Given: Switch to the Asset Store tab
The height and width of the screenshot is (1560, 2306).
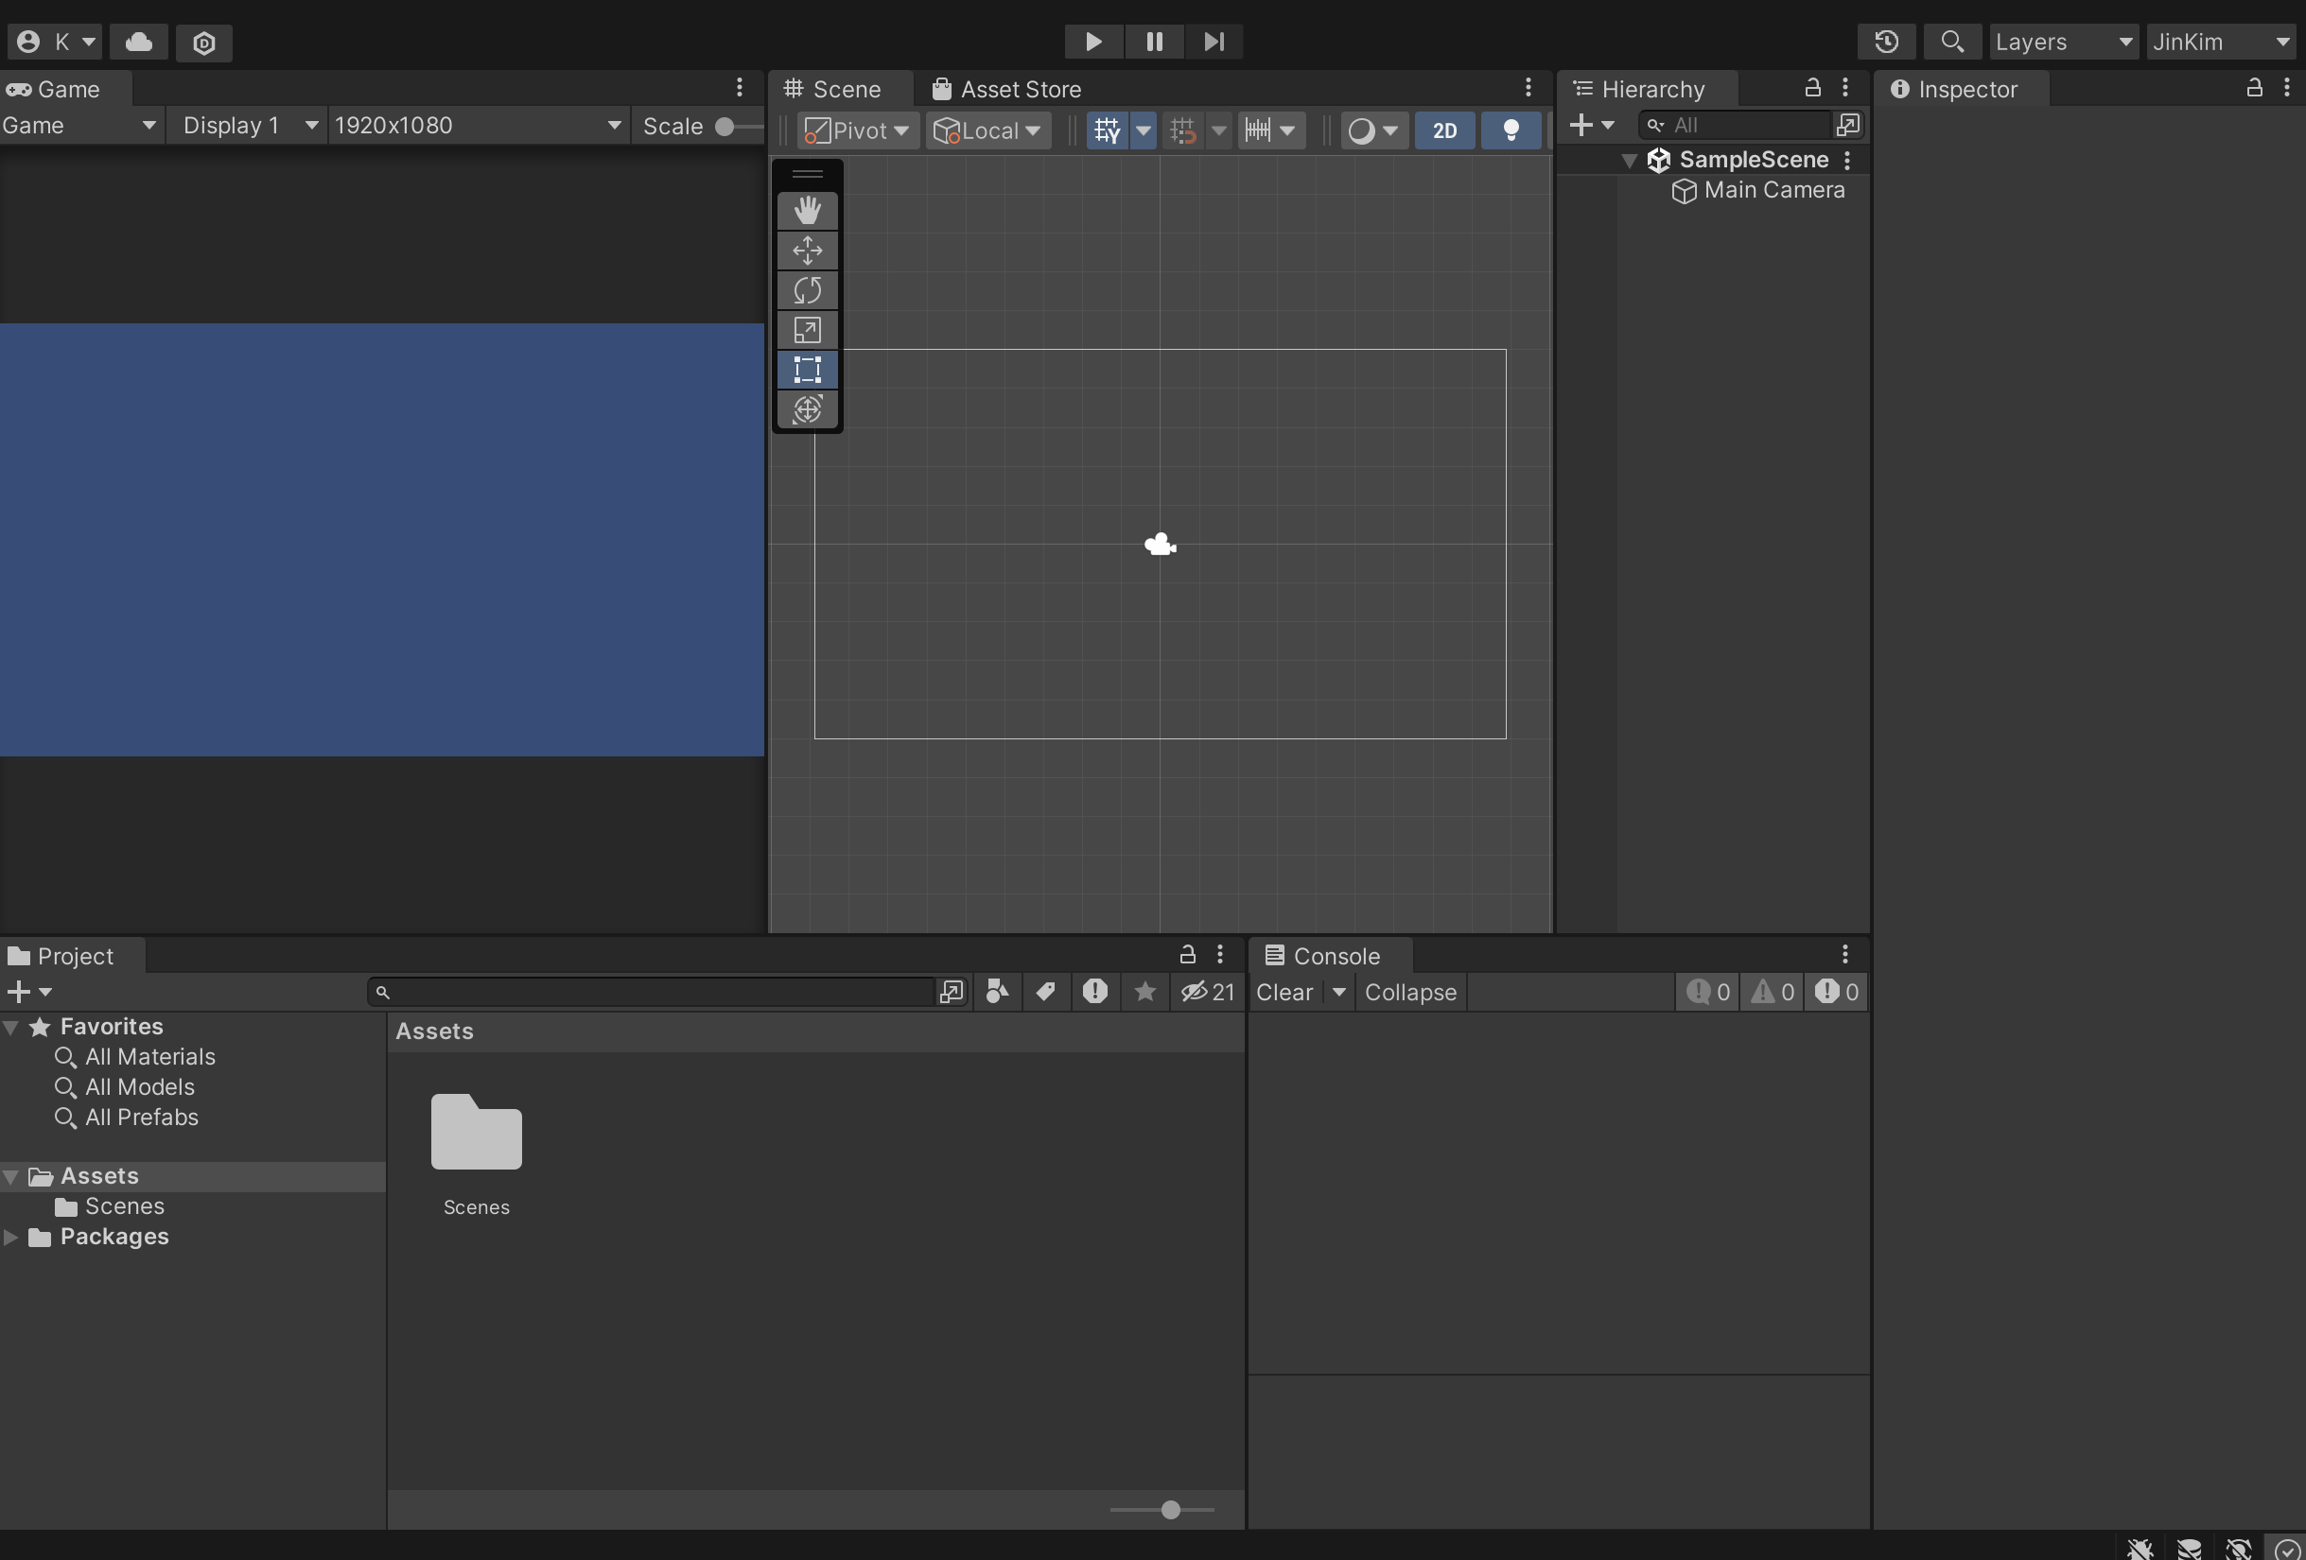Looking at the screenshot, I should click(x=1008, y=89).
